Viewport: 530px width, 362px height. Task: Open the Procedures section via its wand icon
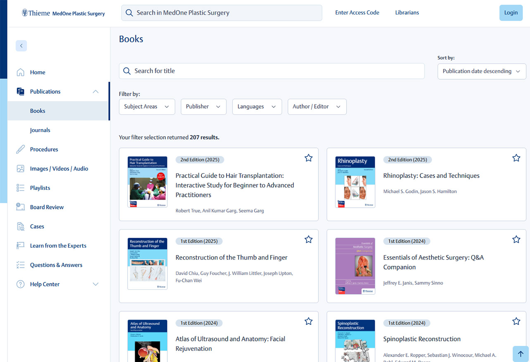point(19,149)
